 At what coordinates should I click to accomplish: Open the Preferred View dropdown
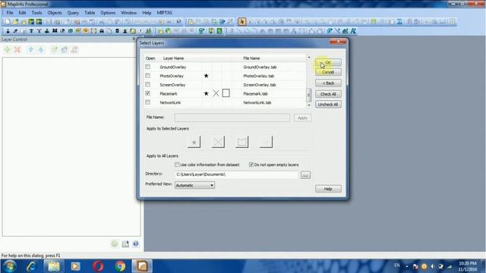pyautogui.click(x=194, y=185)
